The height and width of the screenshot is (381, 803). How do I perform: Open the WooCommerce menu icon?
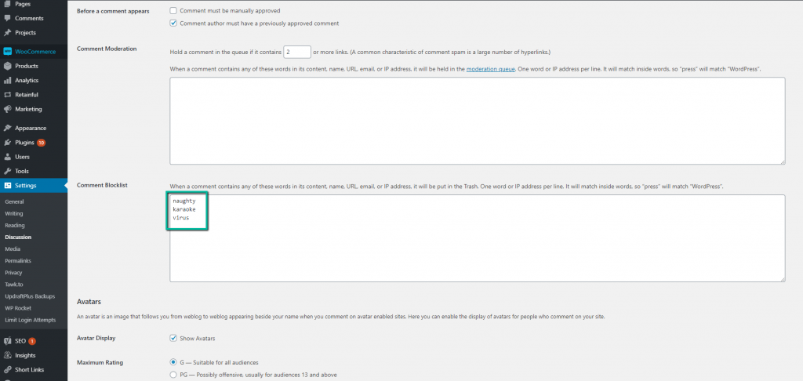[x=7, y=52]
